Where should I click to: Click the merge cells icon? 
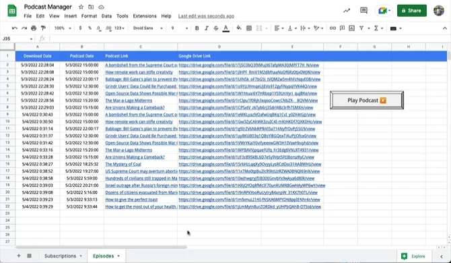point(259,28)
